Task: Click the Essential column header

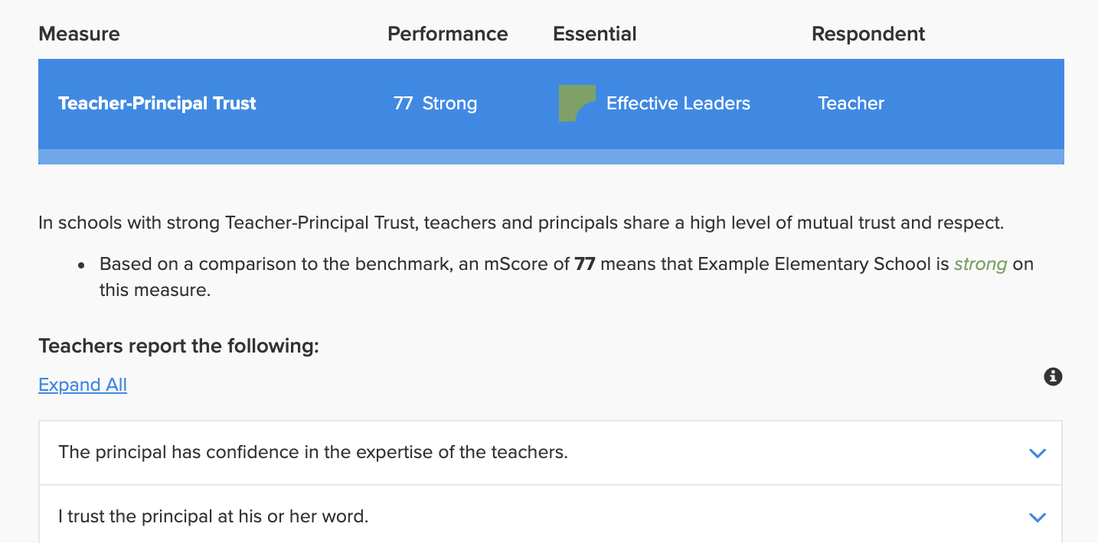Action: 595,34
